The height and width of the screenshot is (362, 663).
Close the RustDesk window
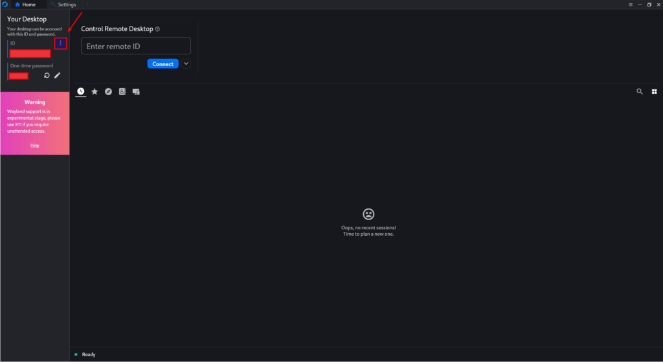pyautogui.click(x=658, y=5)
